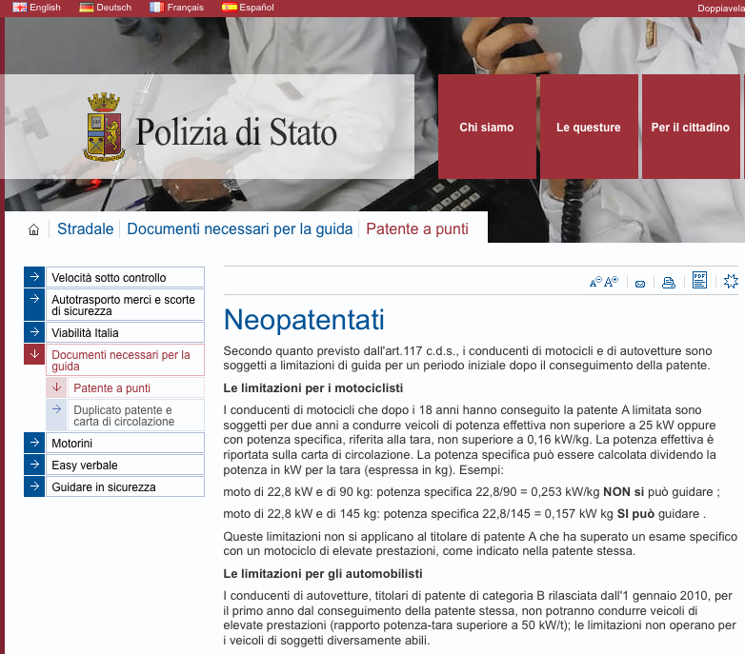Click Spanish flag icon
The width and height of the screenshot is (745, 654).
pyautogui.click(x=229, y=7)
